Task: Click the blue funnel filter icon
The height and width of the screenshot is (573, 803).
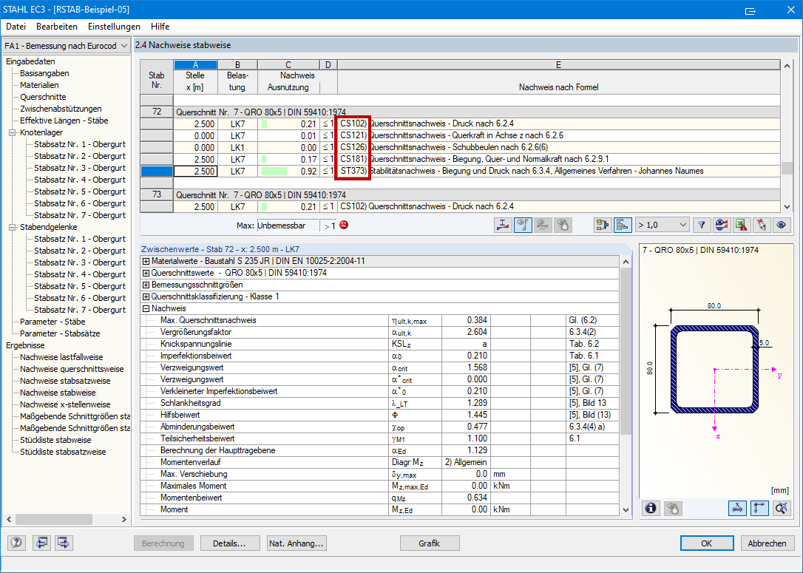Action: (x=702, y=225)
